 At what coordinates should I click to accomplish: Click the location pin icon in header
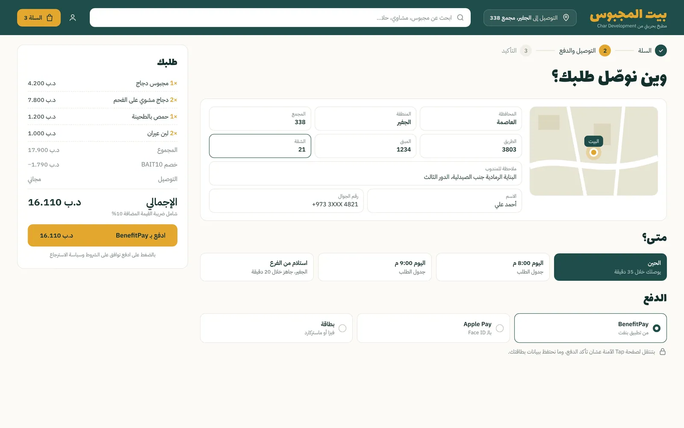coord(566,18)
